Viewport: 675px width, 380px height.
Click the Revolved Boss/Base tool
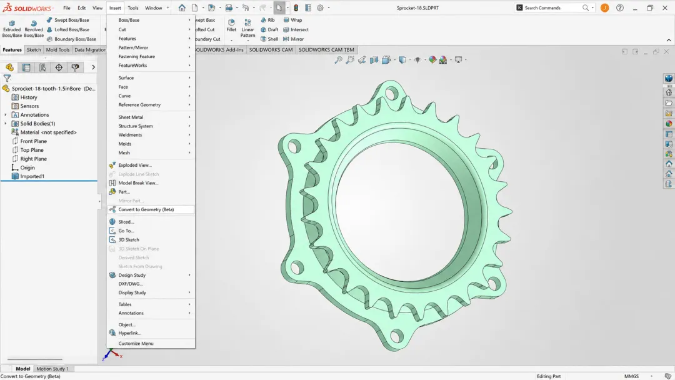point(34,29)
